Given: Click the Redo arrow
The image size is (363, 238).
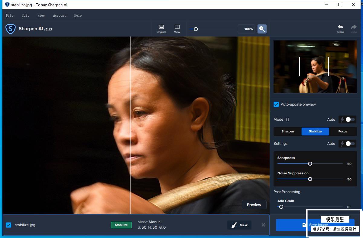Looking at the screenshot, I should point(354,29).
